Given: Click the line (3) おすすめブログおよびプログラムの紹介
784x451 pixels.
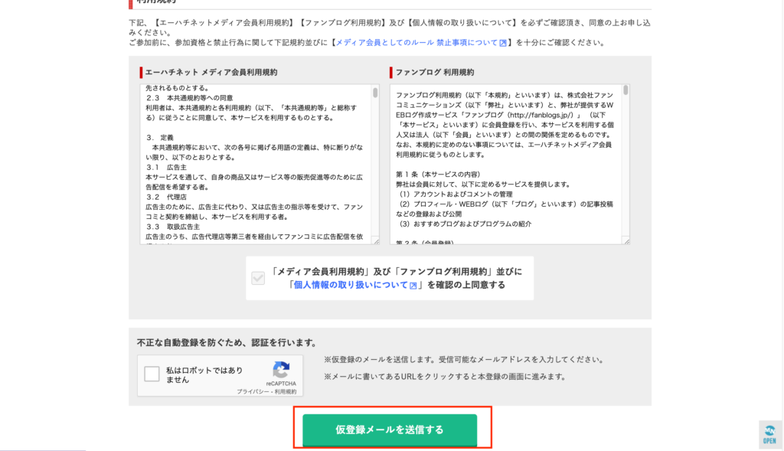Looking at the screenshot, I should [463, 224].
